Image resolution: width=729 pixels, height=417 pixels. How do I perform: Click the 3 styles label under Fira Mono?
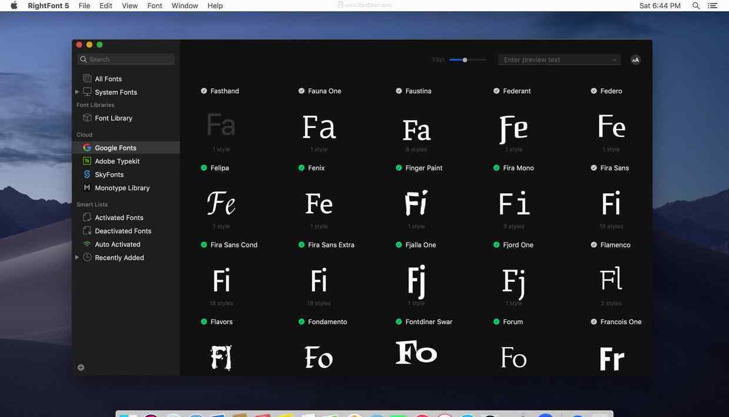pyautogui.click(x=514, y=227)
